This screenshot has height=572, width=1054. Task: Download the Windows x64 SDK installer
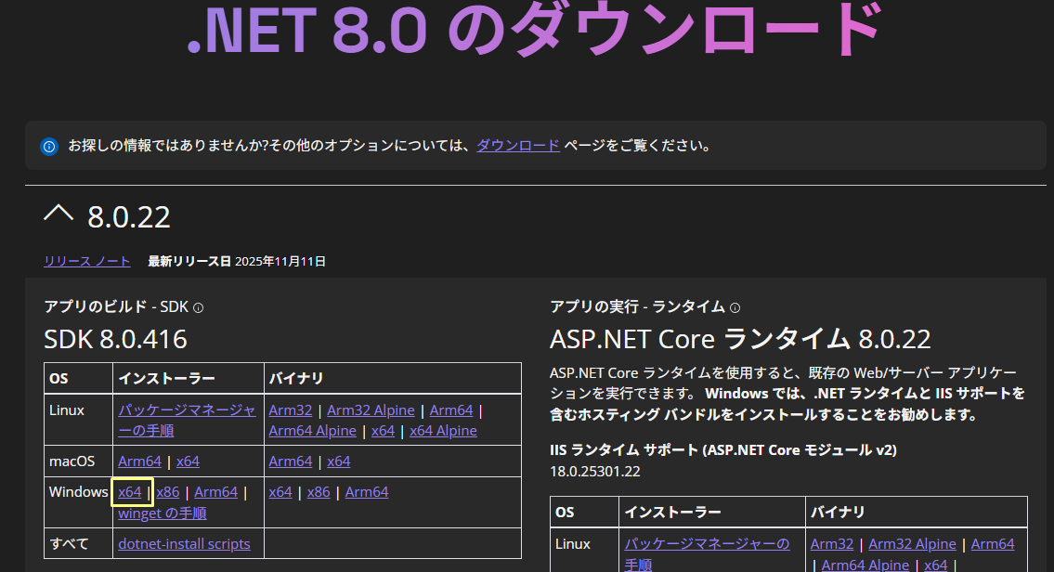tap(130, 492)
